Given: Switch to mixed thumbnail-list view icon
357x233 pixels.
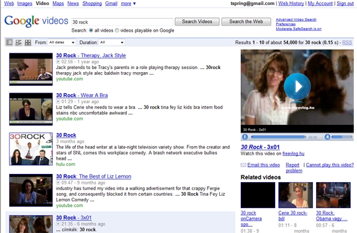Looking at the screenshot, I should tap(19, 42).
